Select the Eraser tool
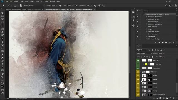 [3, 48]
